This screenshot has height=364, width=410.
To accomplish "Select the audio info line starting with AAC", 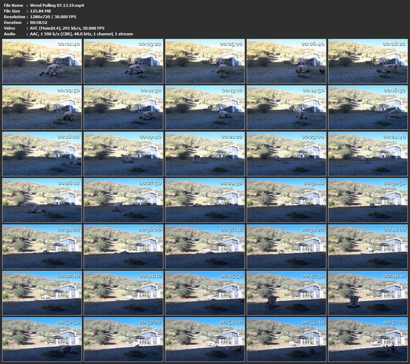I will 81,34.
